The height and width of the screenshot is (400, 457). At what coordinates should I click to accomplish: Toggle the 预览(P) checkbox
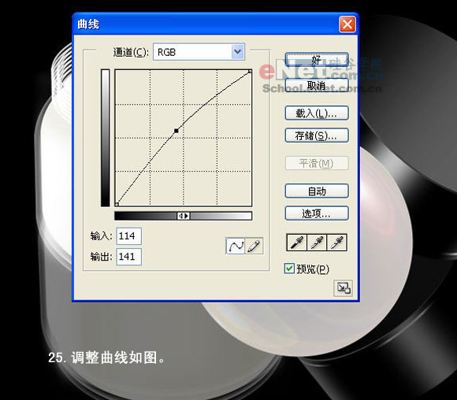click(289, 269)
